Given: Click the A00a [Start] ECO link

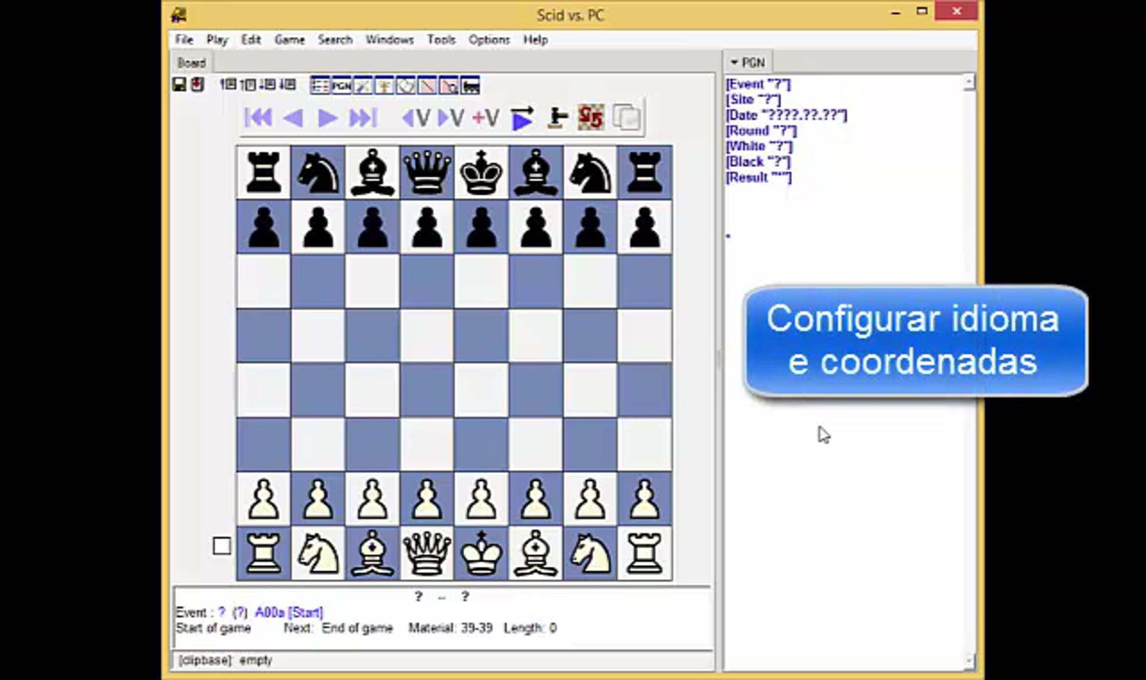Looking at the screenshot, I should [x=289, y=612].
